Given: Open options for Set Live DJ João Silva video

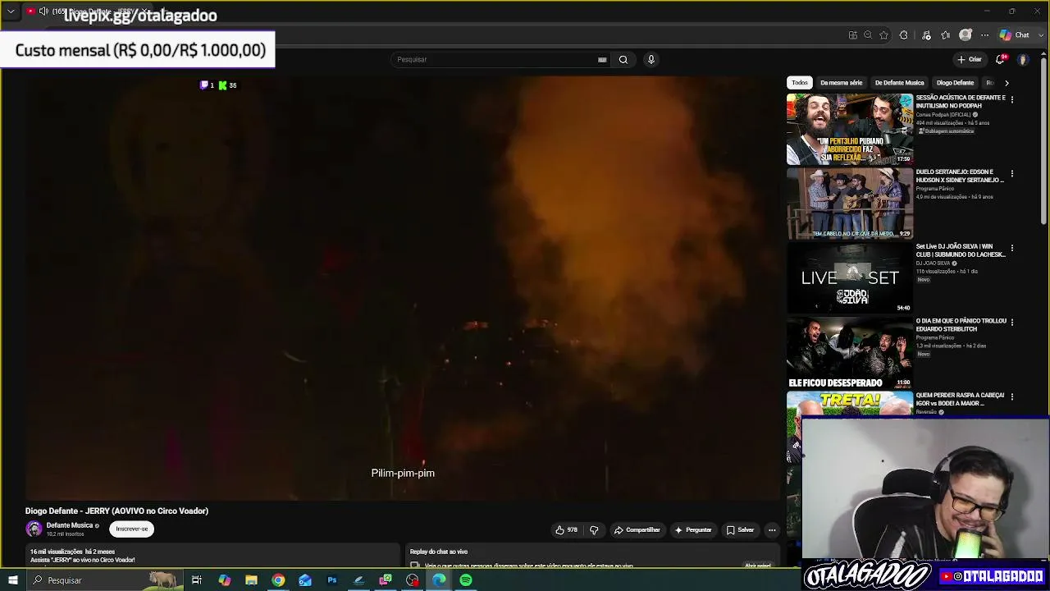Looking at the screenshot, I should point(1012,248).
